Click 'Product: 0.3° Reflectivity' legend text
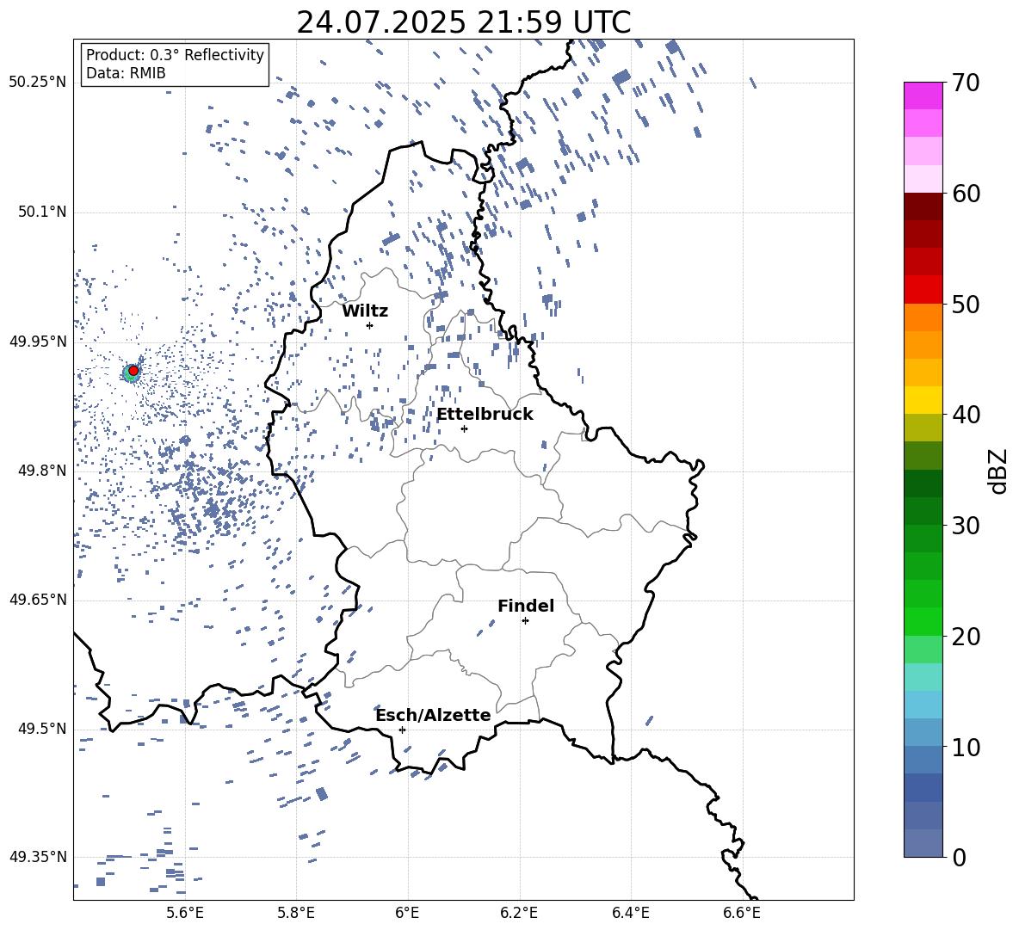The height and width of the screenshot is (930, 1019). tap(175, 55)
